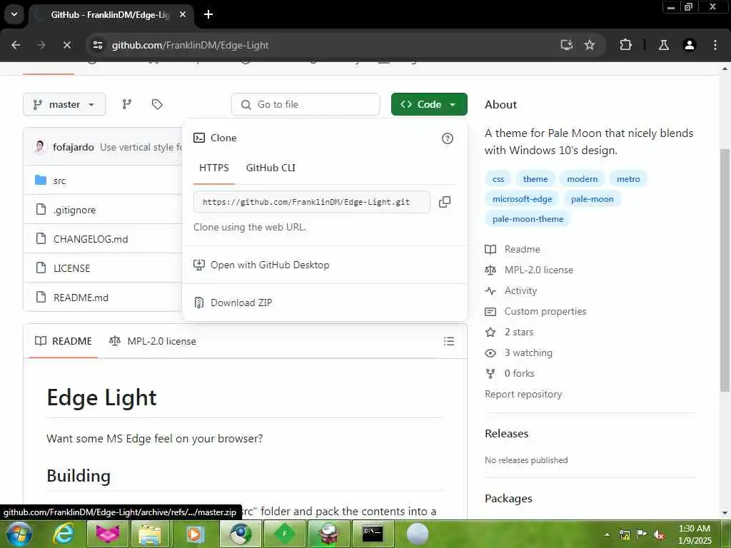This screenshot has width=731, height=548.
Task: Click the install app icon in address bar
Action: (566, 45)
